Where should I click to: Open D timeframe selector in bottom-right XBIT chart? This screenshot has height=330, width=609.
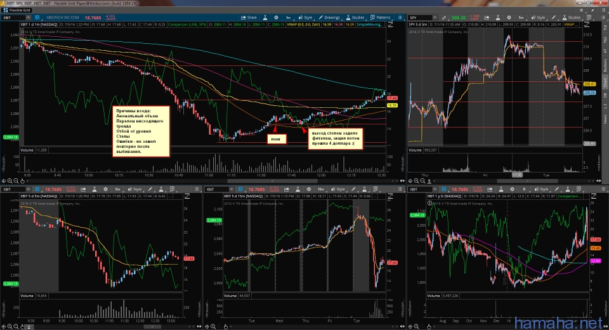tap(524, 189)
